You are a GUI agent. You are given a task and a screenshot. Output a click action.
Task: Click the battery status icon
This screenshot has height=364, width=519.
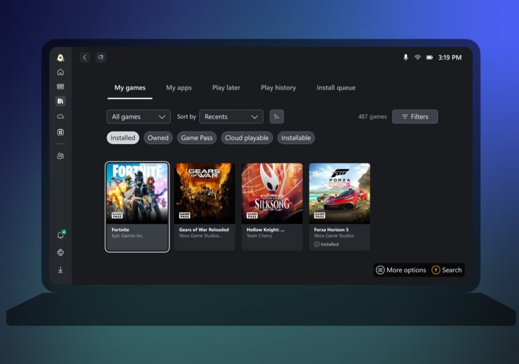[x=430, y=58]
